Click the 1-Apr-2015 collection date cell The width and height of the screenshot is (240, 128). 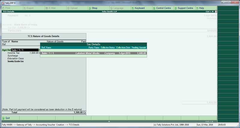pyautogui.click(x=124, y=53)
